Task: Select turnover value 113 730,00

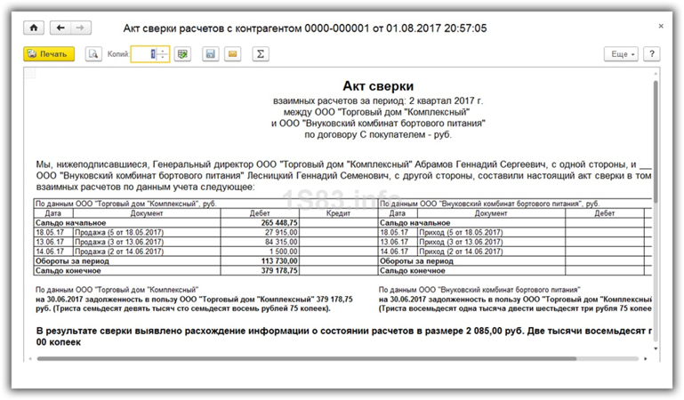Action: [x=260, y=261]
